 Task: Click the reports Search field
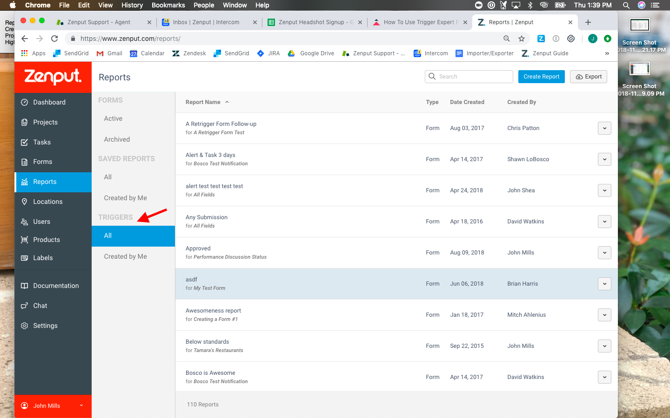(469, 77)
